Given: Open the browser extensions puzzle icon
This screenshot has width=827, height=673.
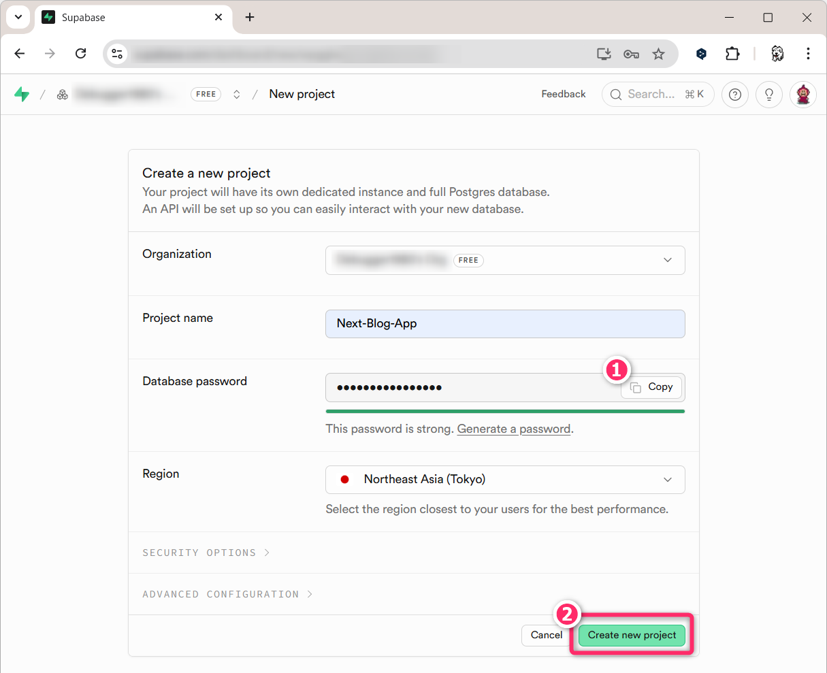Looking at the screenshot, I should coord(732,54).
